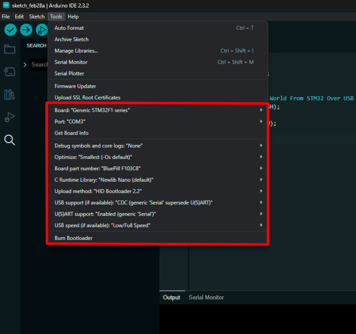Select the Output panel tab

coord(172,297)
